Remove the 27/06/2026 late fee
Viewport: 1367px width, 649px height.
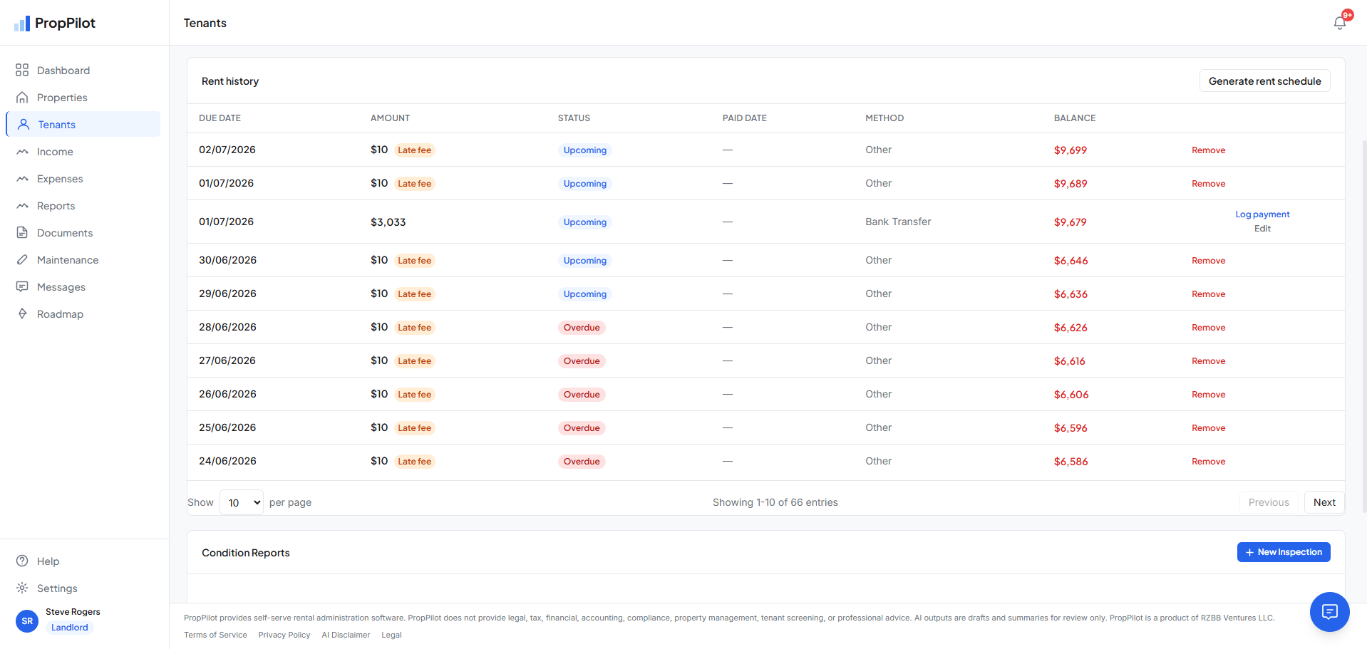click(1208, 360)
